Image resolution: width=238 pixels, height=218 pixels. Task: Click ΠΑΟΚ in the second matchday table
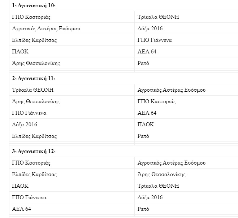pos(146,125)
